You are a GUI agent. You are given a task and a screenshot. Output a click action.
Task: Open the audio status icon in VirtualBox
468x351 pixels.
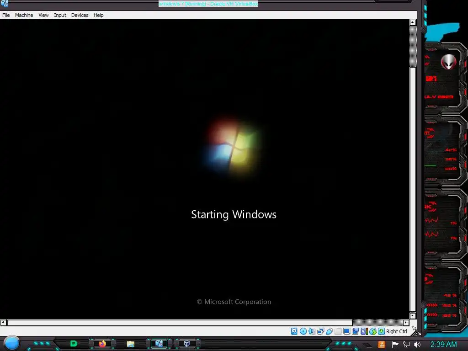coord(312,331)
